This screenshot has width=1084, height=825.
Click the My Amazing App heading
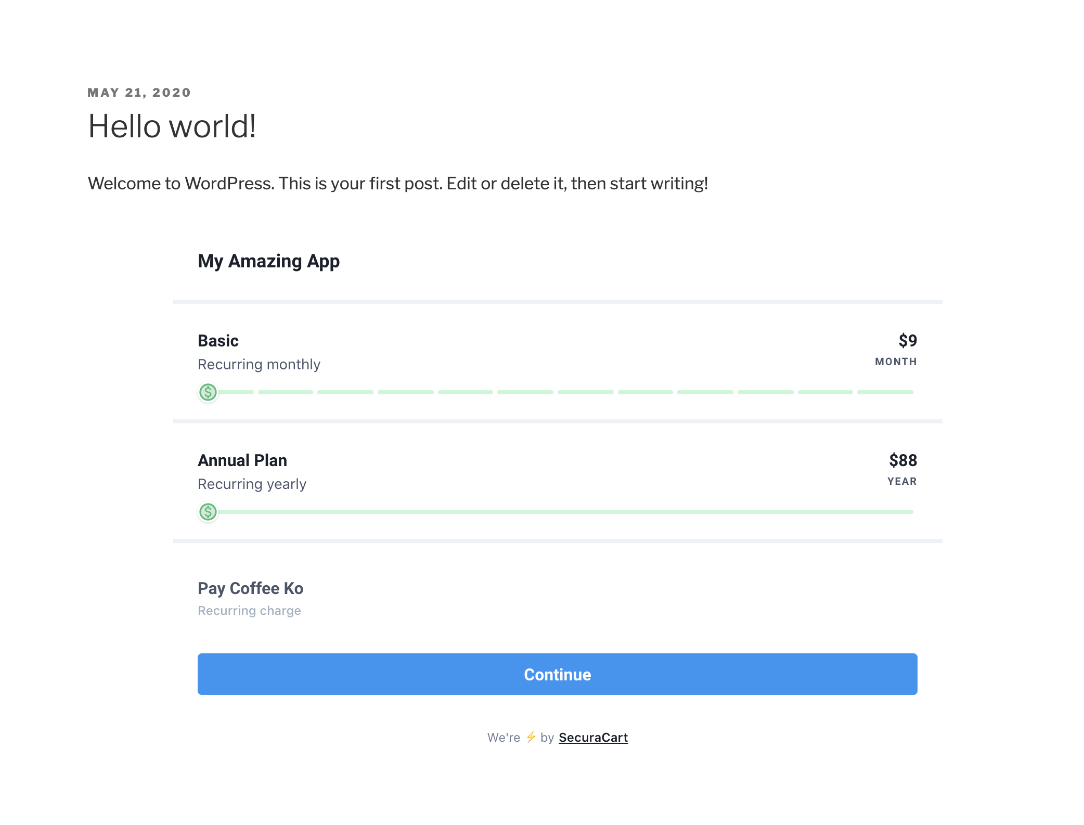pyautogui.click(x=268, y=261)
